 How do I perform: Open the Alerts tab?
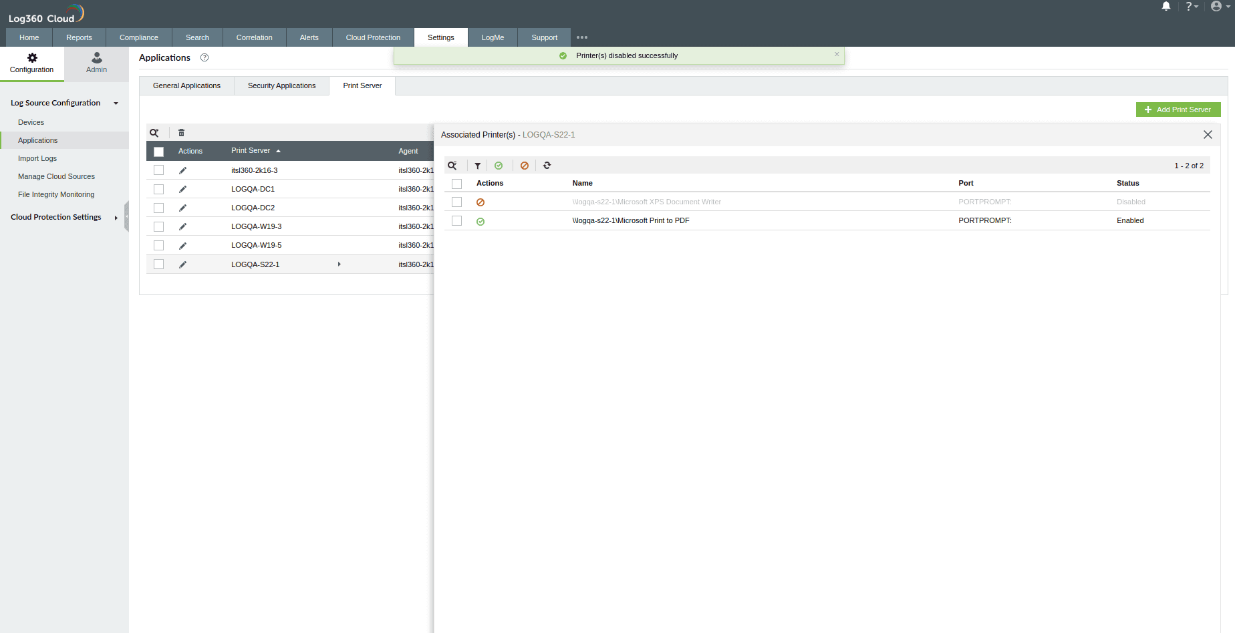point(309,37)
